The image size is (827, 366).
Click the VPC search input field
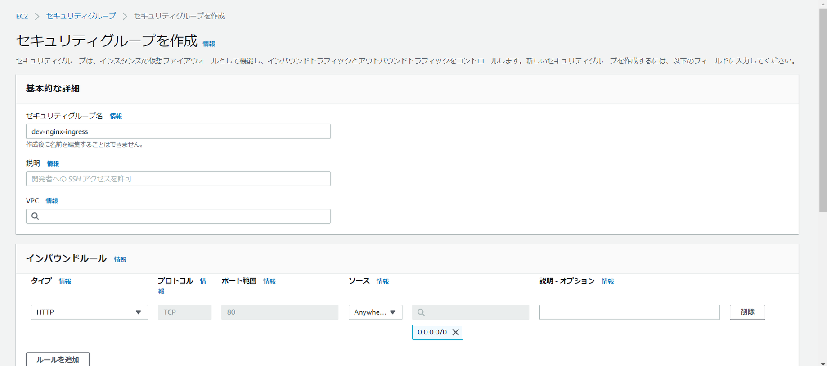[184, 216]
